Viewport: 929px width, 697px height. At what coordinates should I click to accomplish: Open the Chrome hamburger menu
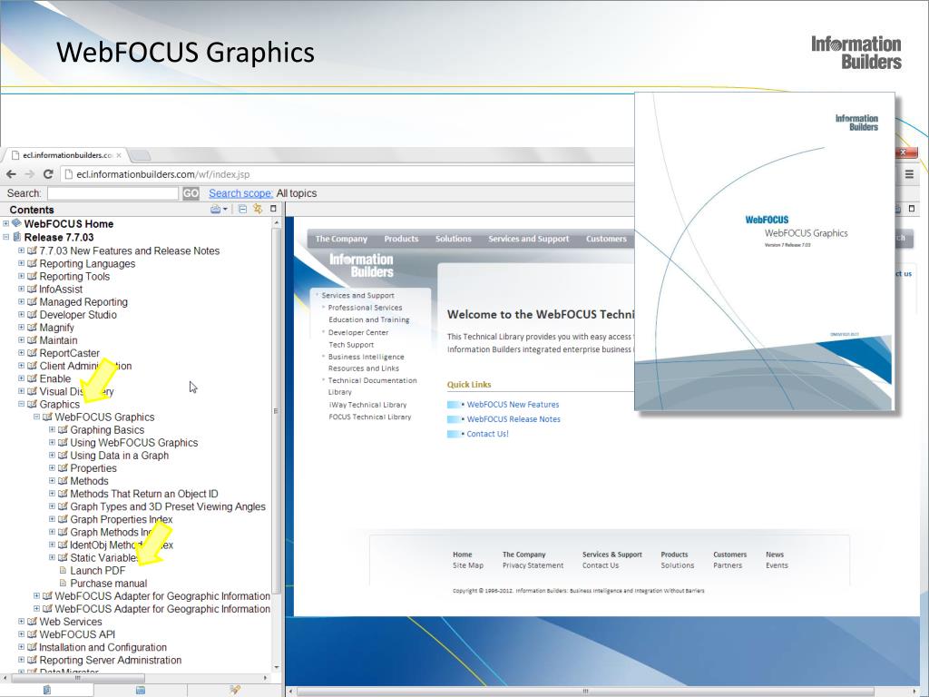(x=909, y=174)
